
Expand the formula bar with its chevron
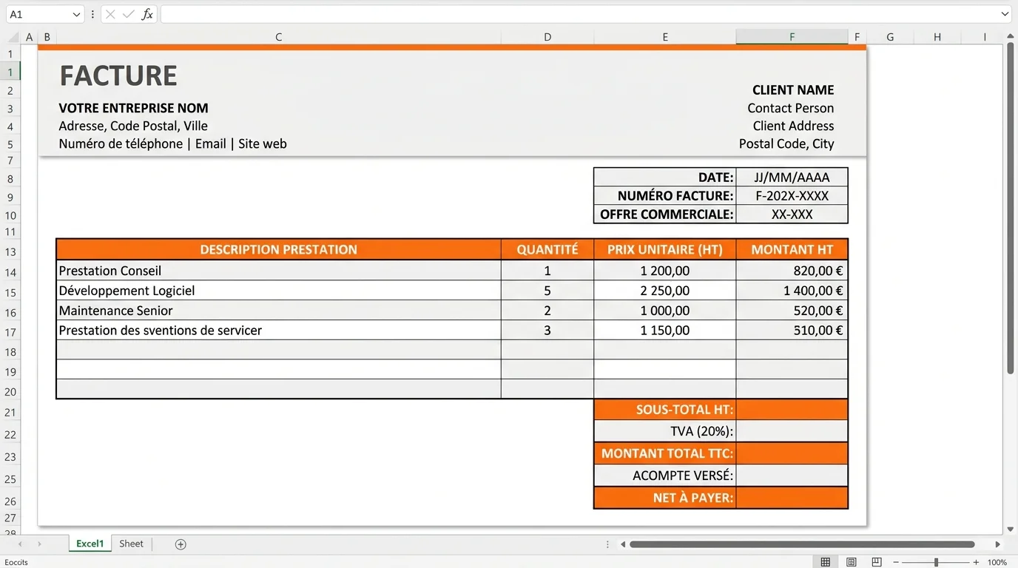(x=1004, y=13)
